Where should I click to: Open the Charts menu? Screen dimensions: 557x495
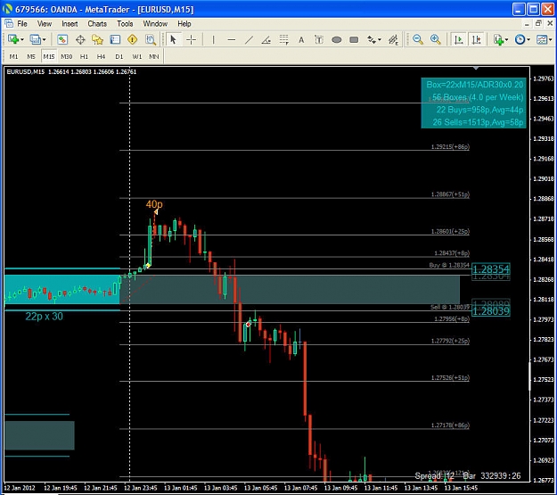tap(97, 24)
